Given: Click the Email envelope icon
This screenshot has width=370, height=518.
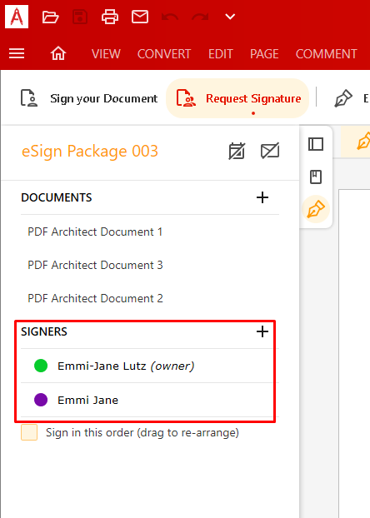Looking at the screenshot, I should coord(140,17).
